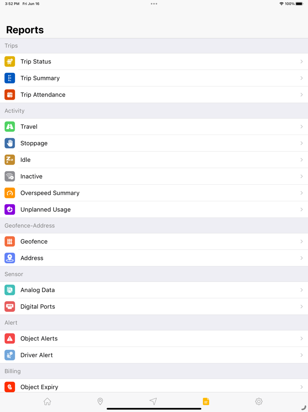Tap the Digital Ports icon
Screen dimensions: 308x412
click(x=10, y=307)
